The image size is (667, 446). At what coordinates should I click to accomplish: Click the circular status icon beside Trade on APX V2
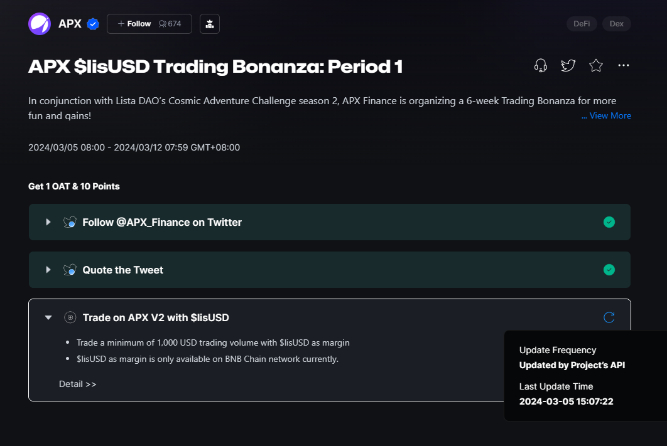[70, 317]
